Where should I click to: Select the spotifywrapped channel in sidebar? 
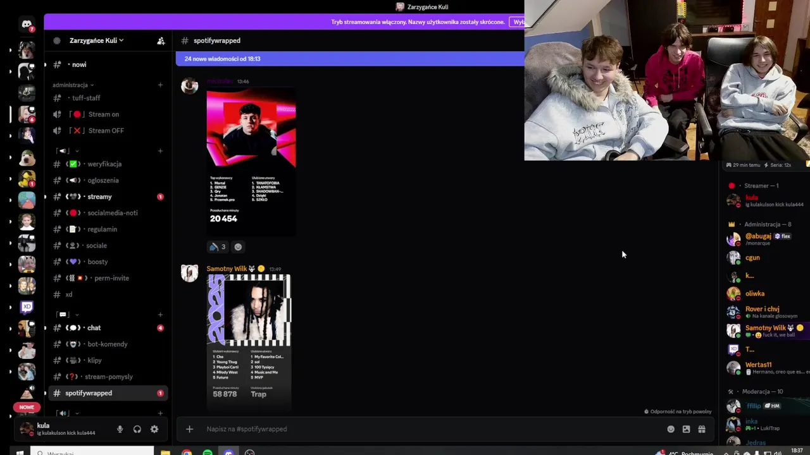click(x=108, y=393)
